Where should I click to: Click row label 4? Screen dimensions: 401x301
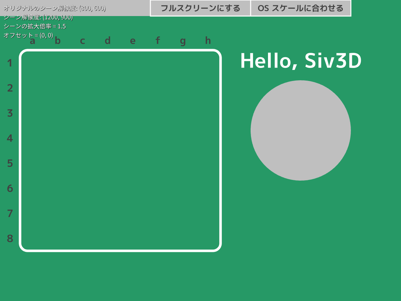coord(10,138)
